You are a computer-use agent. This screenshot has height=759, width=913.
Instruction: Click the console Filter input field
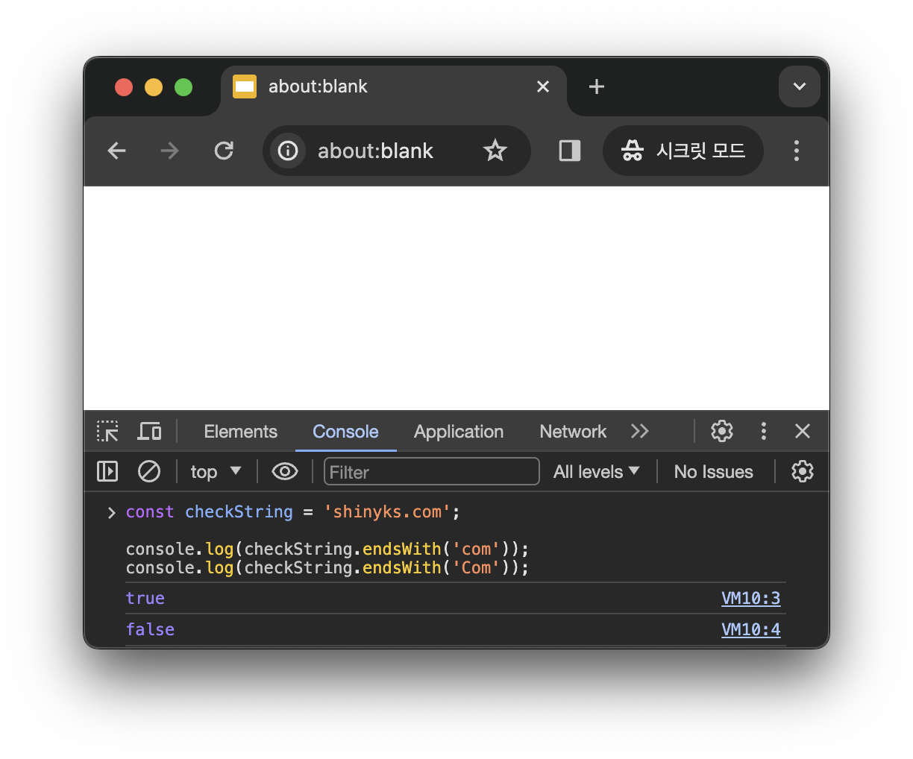[431, 471]
